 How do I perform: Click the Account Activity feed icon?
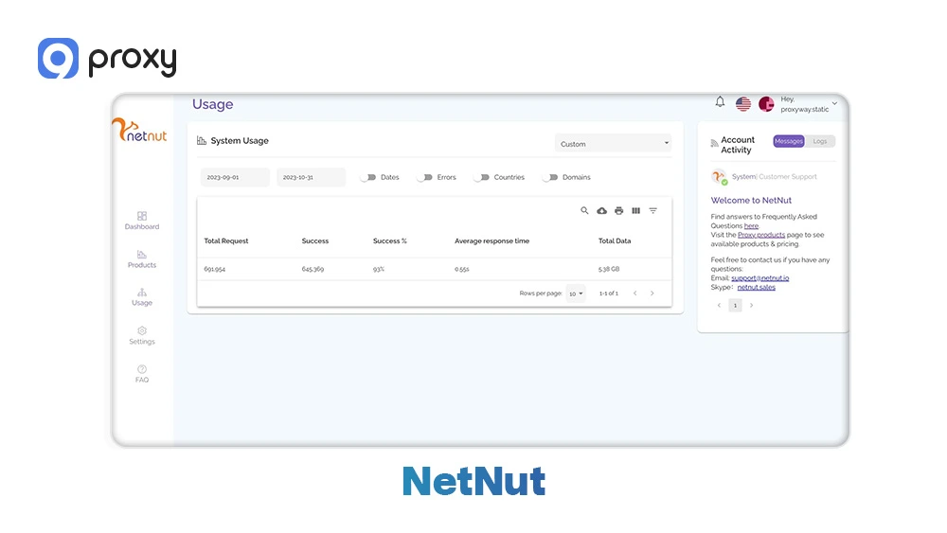click(714, 144)
